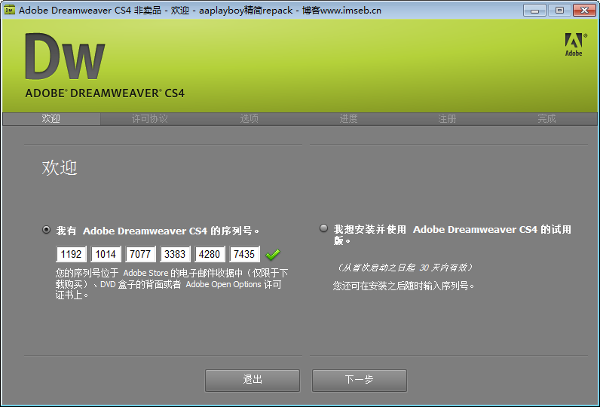
Task: Click the large Dw logo
Action: click(65, 57)
